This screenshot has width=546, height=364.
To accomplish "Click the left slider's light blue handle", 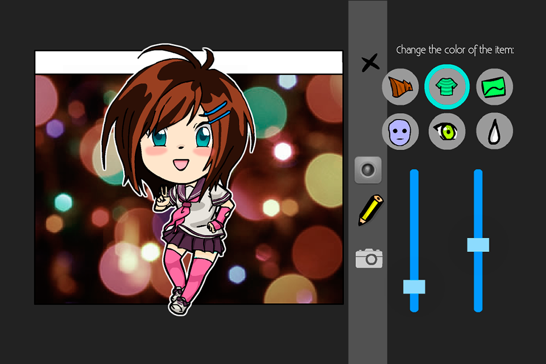I will (x=414, y=287).
